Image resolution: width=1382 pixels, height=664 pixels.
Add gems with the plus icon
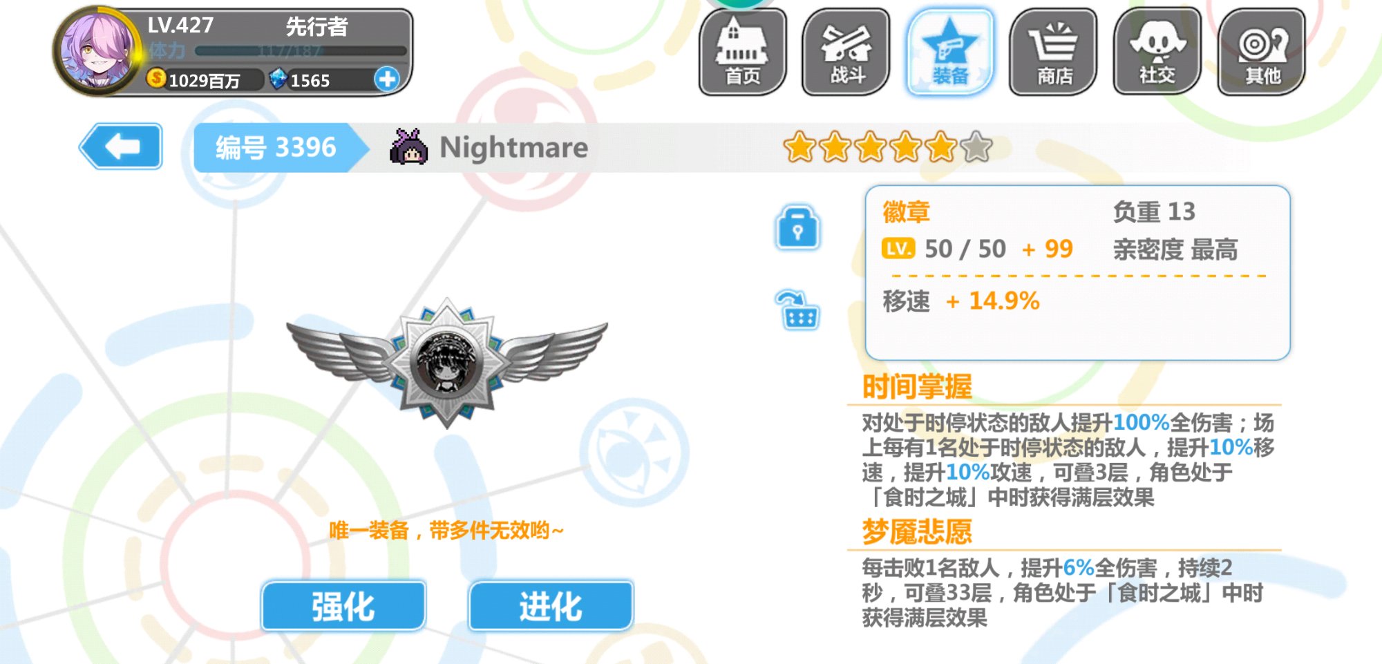(x=387, y=79)
